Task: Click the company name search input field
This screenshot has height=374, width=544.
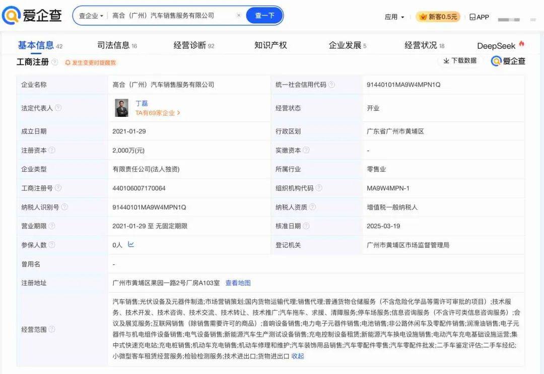Action: (x=171, y=16)
